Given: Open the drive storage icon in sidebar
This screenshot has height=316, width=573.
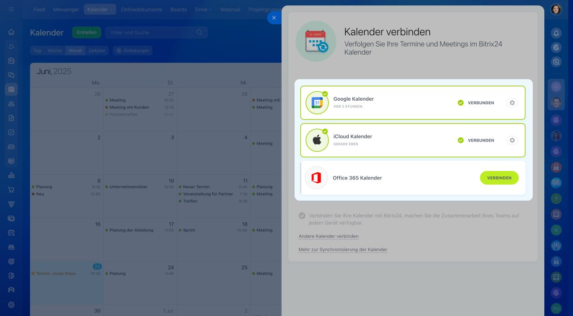Looking at the screenshot, I should click(x=11, y=147).
